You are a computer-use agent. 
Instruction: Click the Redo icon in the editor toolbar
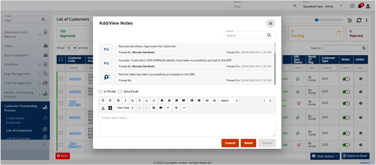(110, 101)
